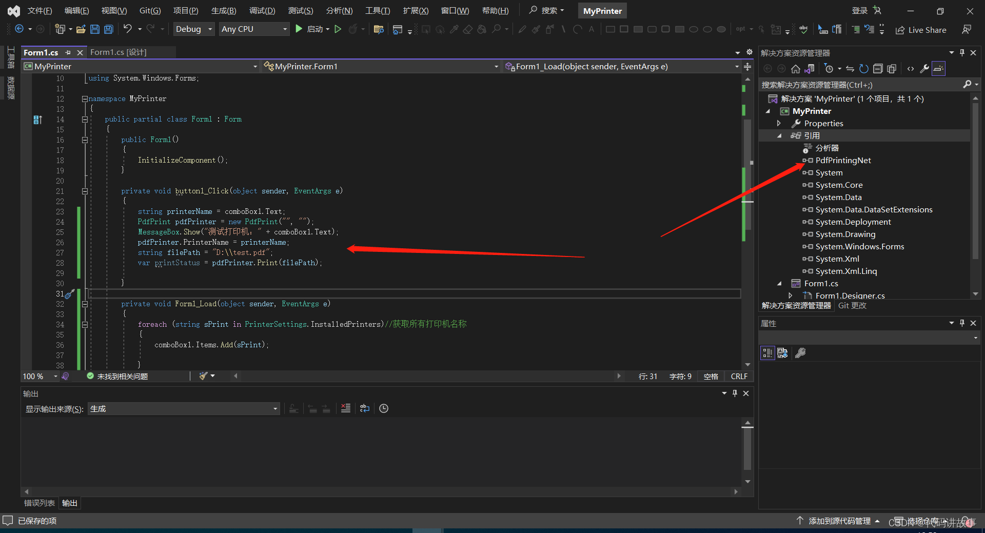Pin the Output panel

(735, 393)
